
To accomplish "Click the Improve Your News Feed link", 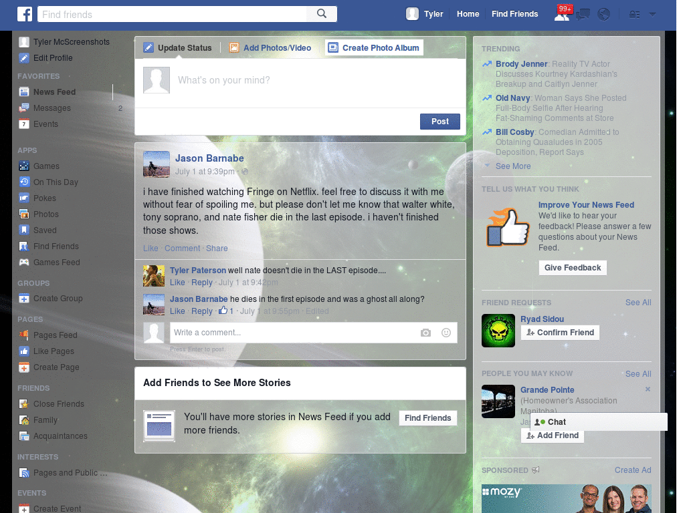I will click(x=586, y=204).
